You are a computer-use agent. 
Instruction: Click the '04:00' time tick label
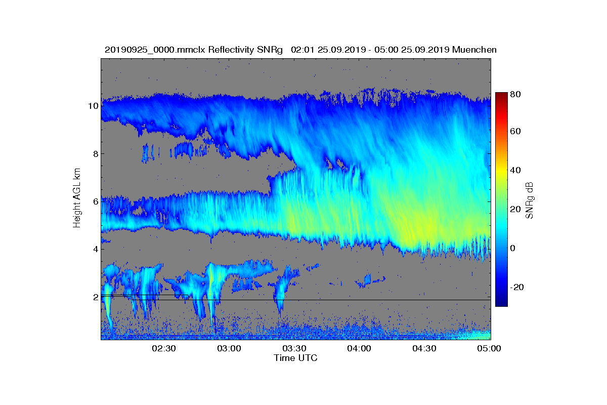[x=359, y=349]
